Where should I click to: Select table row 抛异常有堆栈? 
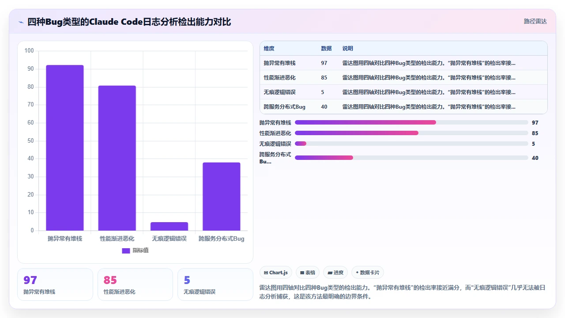[403, 63]
